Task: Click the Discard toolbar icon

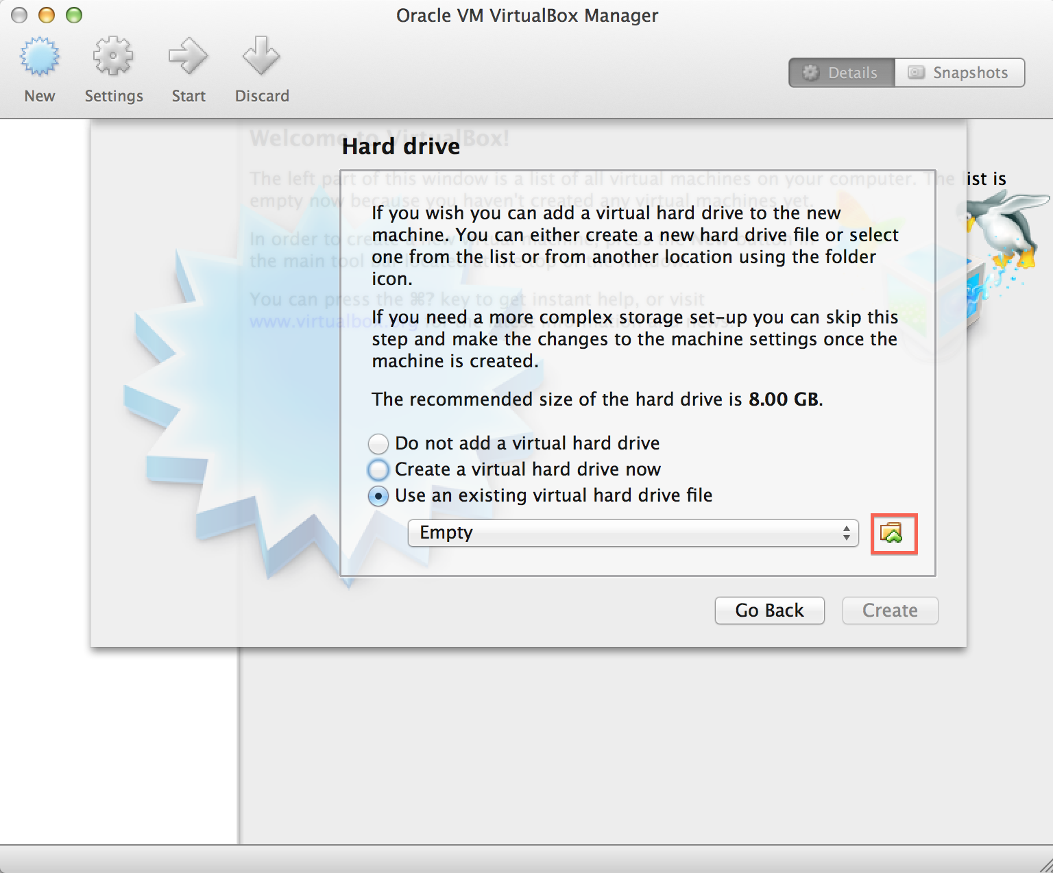Action: pyautogui.click(x=261, y=58)
